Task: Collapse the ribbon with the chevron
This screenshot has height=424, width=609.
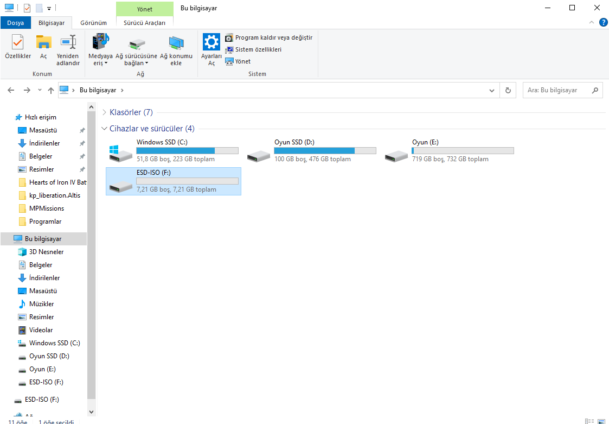Action: [592, 23]
